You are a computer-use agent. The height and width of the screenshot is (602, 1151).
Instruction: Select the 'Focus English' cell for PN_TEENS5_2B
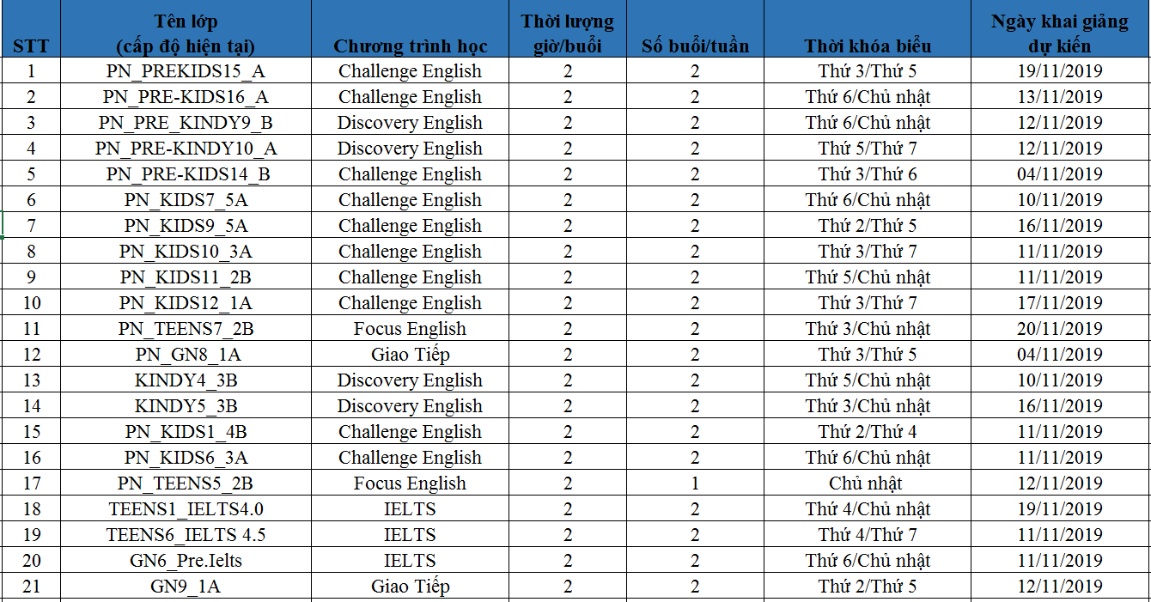(x=410, y=483)
